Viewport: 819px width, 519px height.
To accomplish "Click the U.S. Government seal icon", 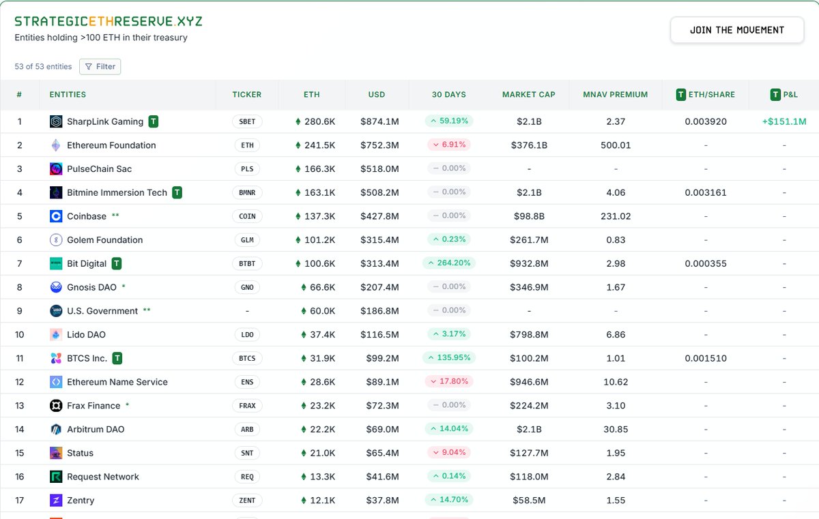I will (56, 311).
